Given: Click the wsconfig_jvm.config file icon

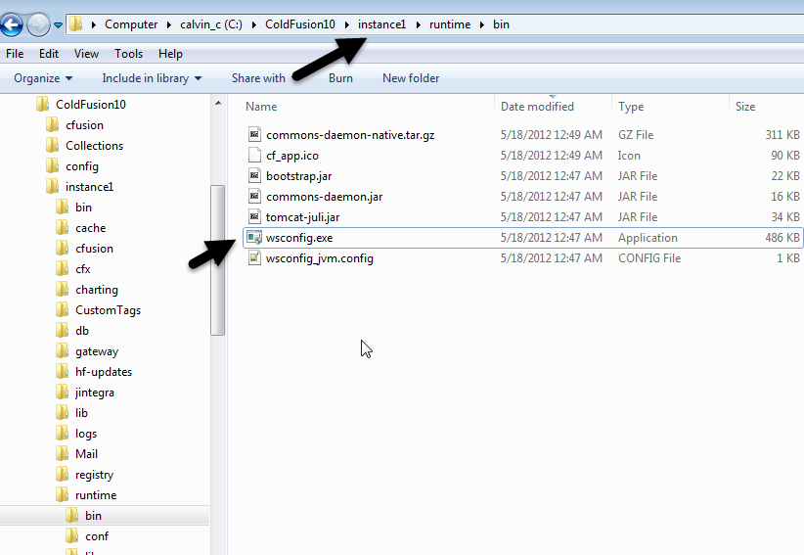Looking at the screenshot, I should (x=254, y=257).
